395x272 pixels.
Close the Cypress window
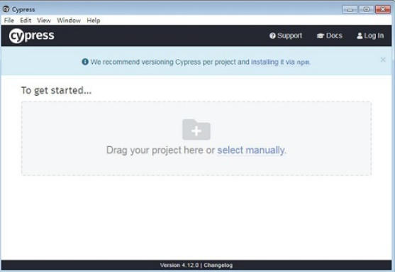[x=383, y=10]
